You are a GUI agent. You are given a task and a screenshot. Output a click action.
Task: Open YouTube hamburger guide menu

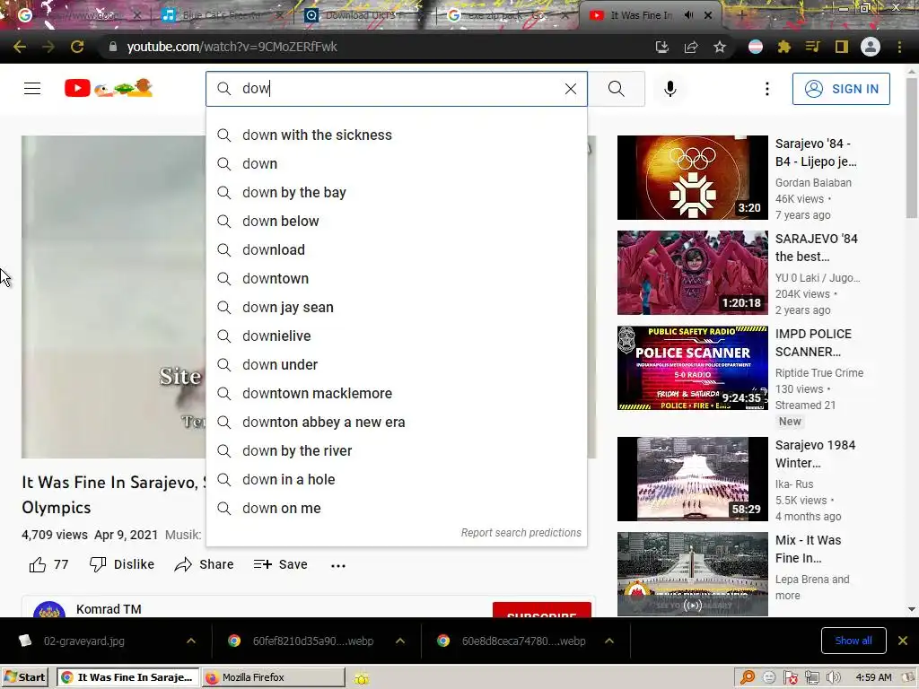(32, 89)
